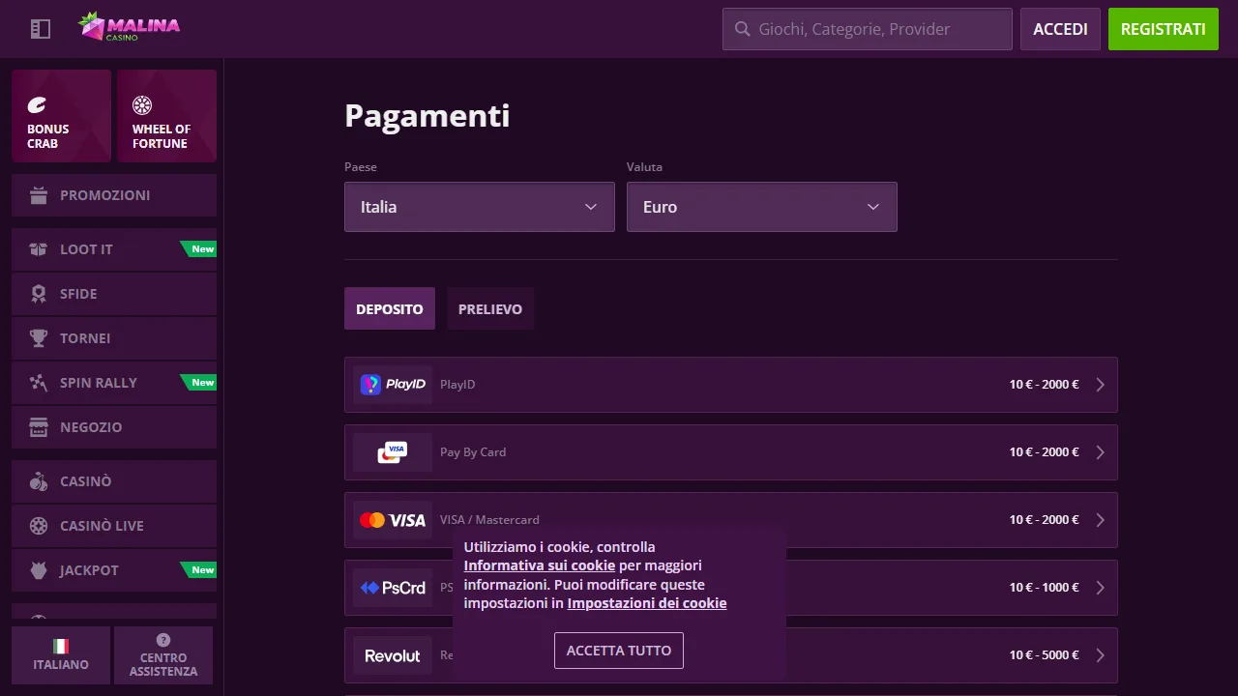Click the Pagamenti heading
Viewport: 1238px width, 696px height.
point(427,116)
